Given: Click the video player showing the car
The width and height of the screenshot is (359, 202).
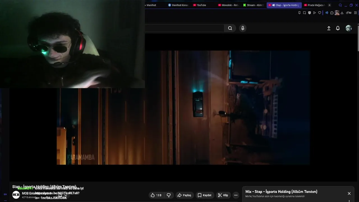Looking at the screenshot, I should 183,108.
